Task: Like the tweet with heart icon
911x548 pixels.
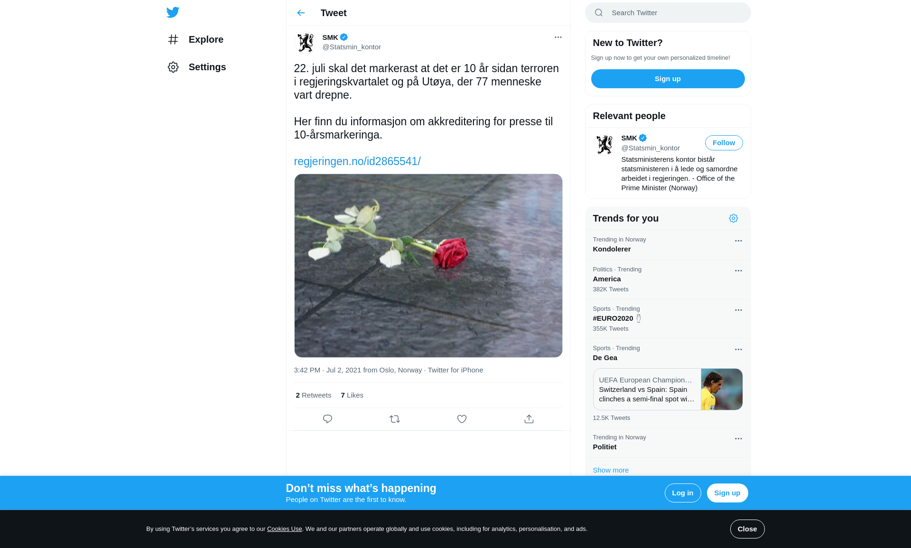Action: click(x=462, y=419)
